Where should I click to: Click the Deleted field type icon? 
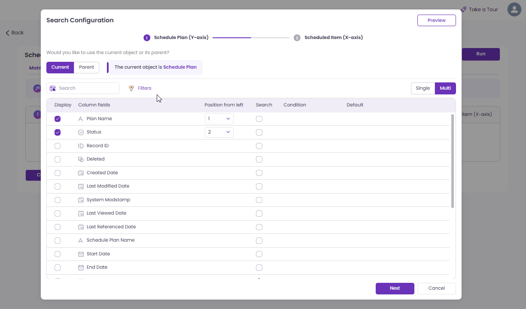point(81,159)
